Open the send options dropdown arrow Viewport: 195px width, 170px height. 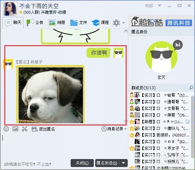tap(123, 163)
